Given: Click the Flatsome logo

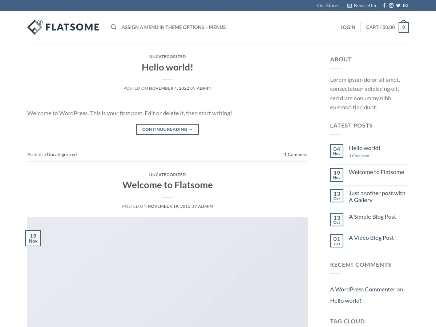Looking at the screenshot, I should [x=63, y=27].
